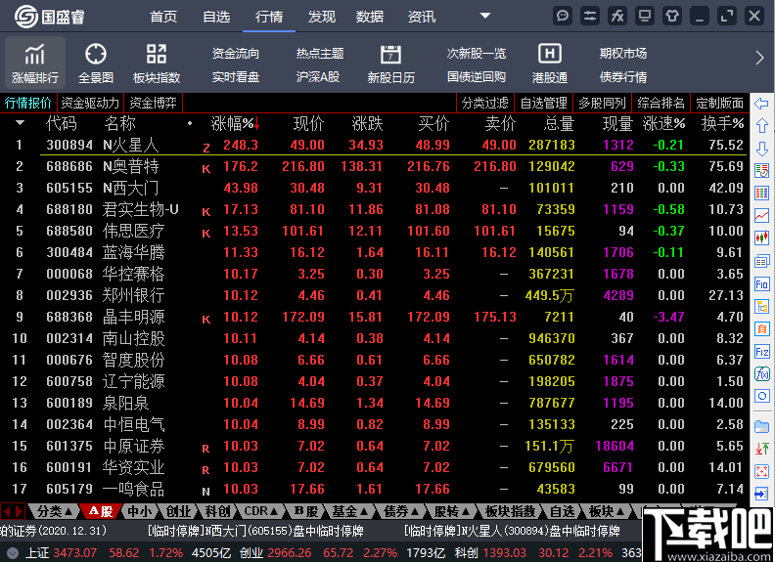Click the 期权市场 toolbar link
This screenshot has height=562, width=775.
622,54
